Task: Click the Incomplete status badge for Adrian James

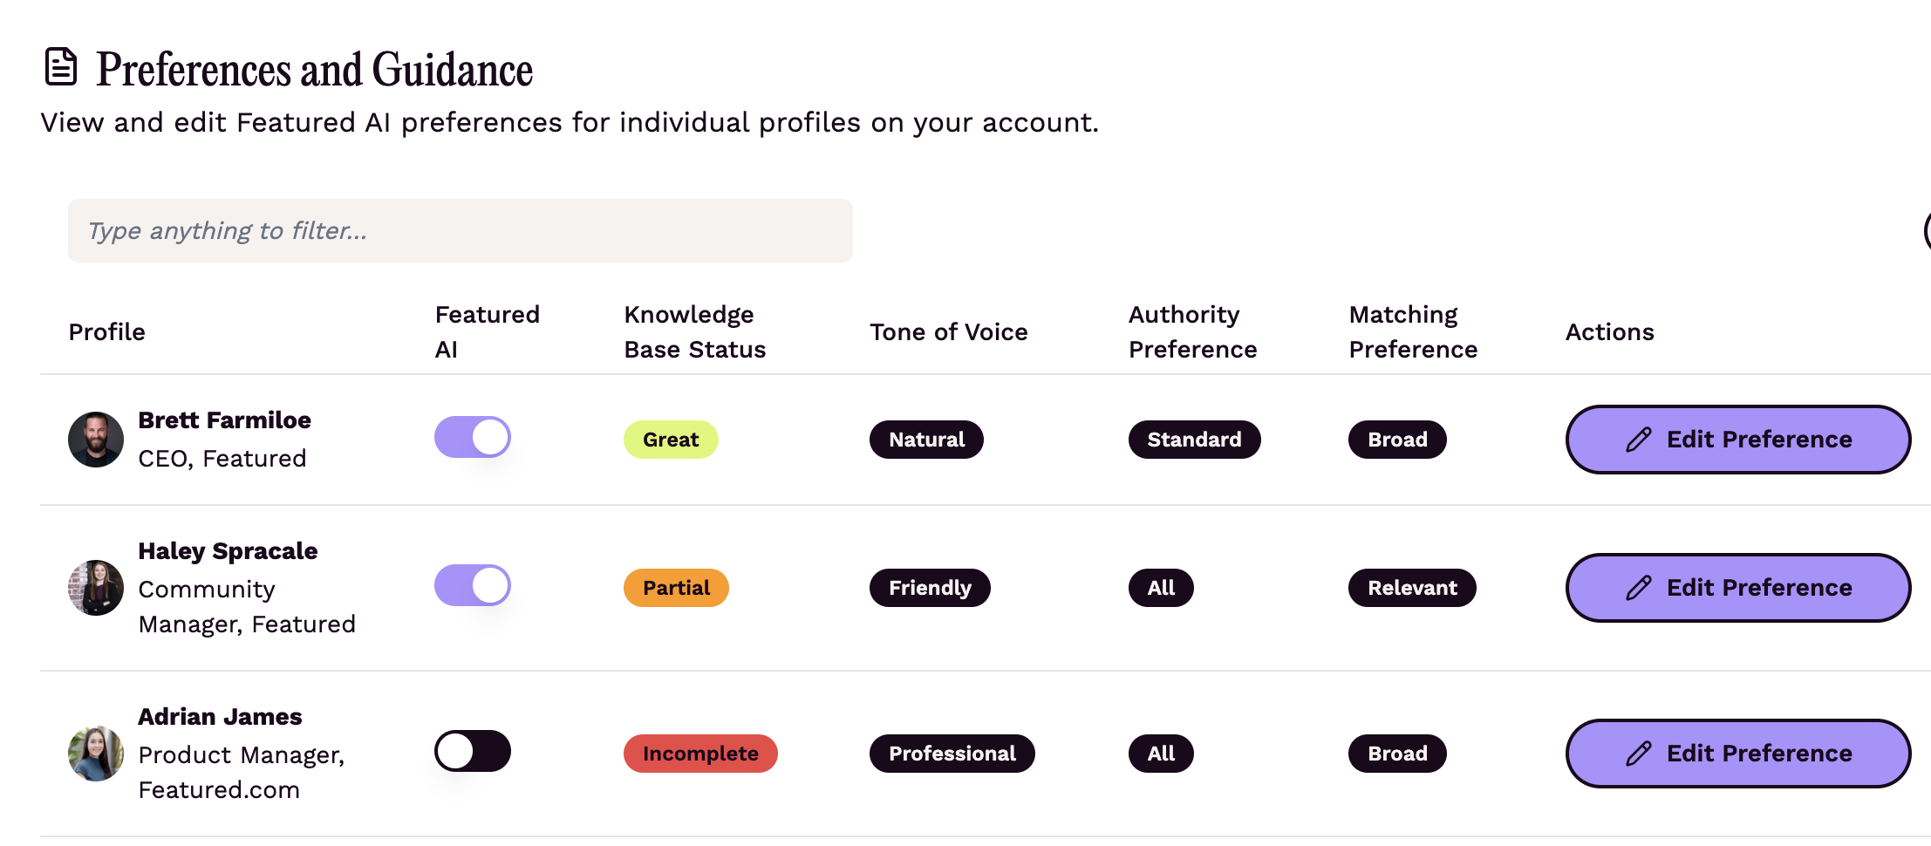Action: click(x=699, y=753)
